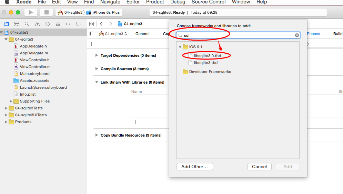This screenshot has height=194, width=343.
Task: Open the Debug menu
Action: [x=178, y=2]
